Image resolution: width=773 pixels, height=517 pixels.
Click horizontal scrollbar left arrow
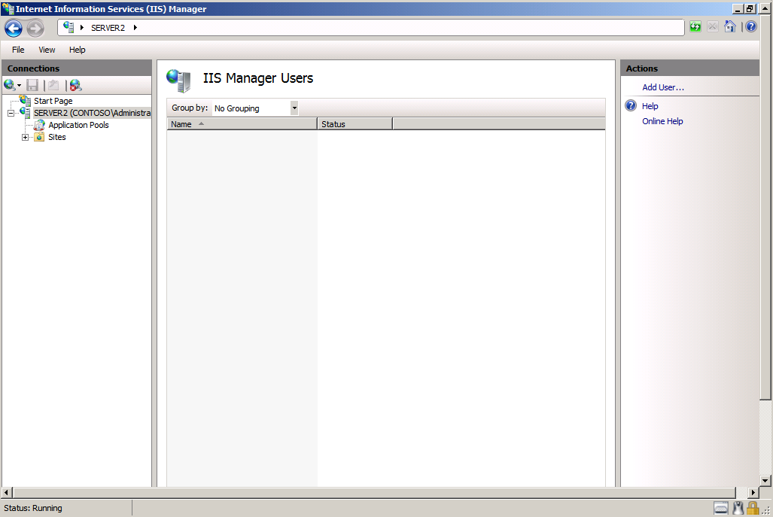(7, 492)
